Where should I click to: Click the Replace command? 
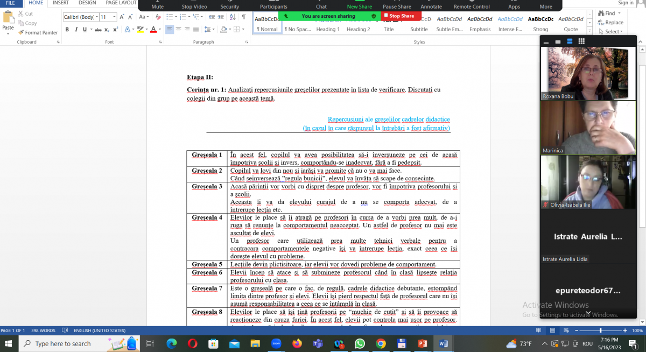(610, 23)
